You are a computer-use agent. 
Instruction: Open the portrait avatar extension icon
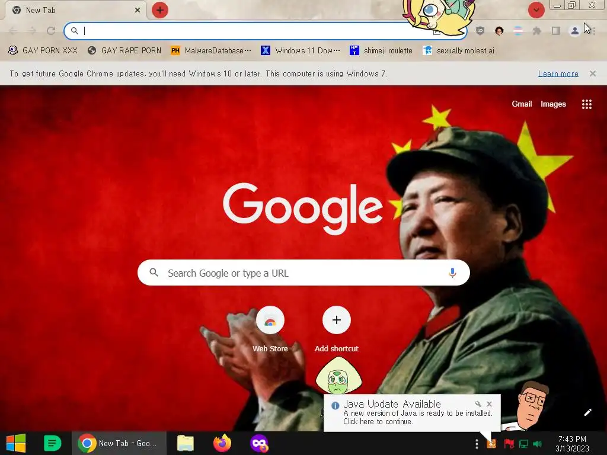499,31
